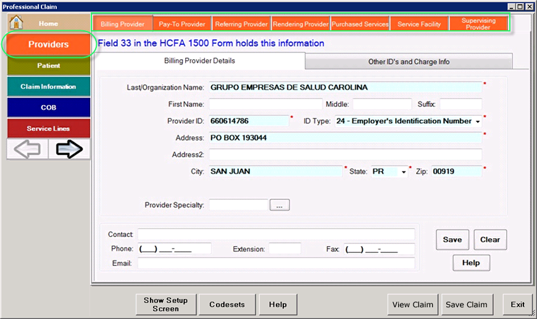The width and height of the screenshot is (537, 319).
Task: Select Claim Information in the sidebar
Action: (49, 86)
